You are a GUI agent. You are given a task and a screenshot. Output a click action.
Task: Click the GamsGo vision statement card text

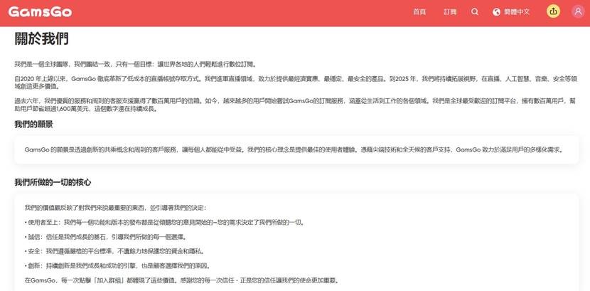point(294,150)
